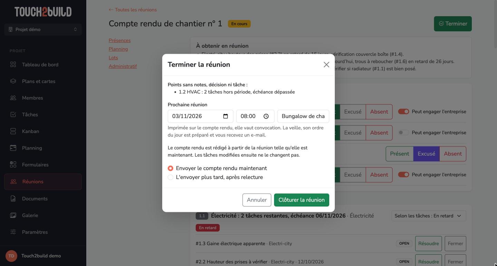Viewport: 497px width, 266px height.
Task: Select L'envoyer plus tard, après relecture
Action: 170,177
